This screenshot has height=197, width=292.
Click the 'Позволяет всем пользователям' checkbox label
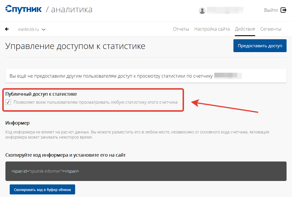pos(95,102)
